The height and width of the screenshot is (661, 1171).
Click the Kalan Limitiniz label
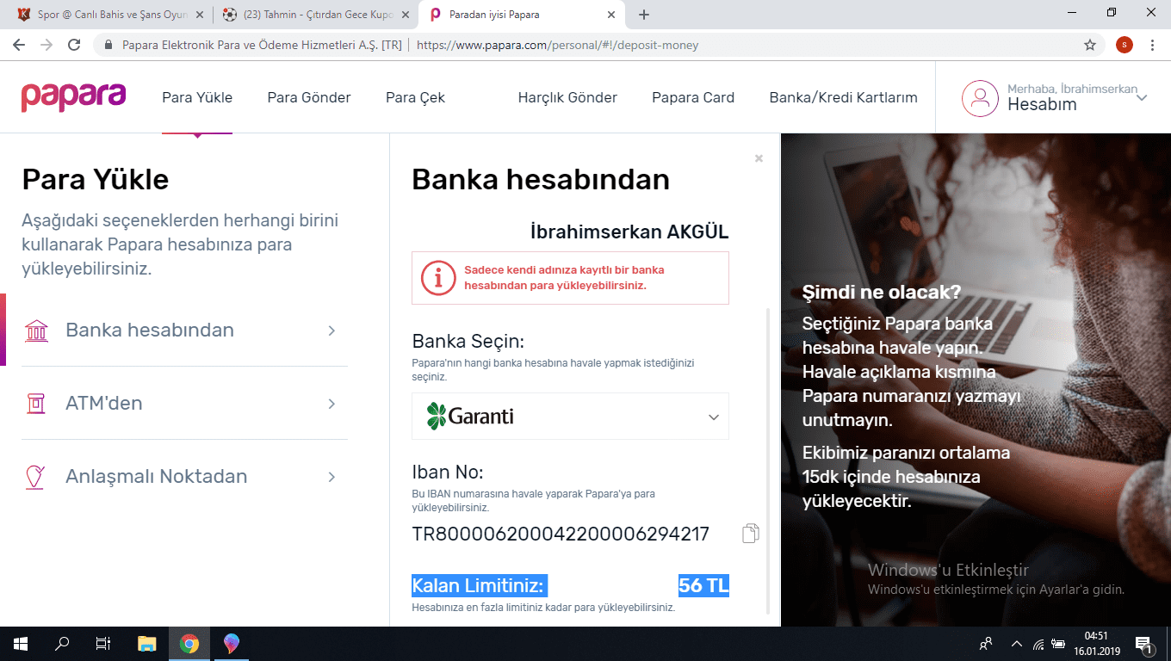pos(478,586)
